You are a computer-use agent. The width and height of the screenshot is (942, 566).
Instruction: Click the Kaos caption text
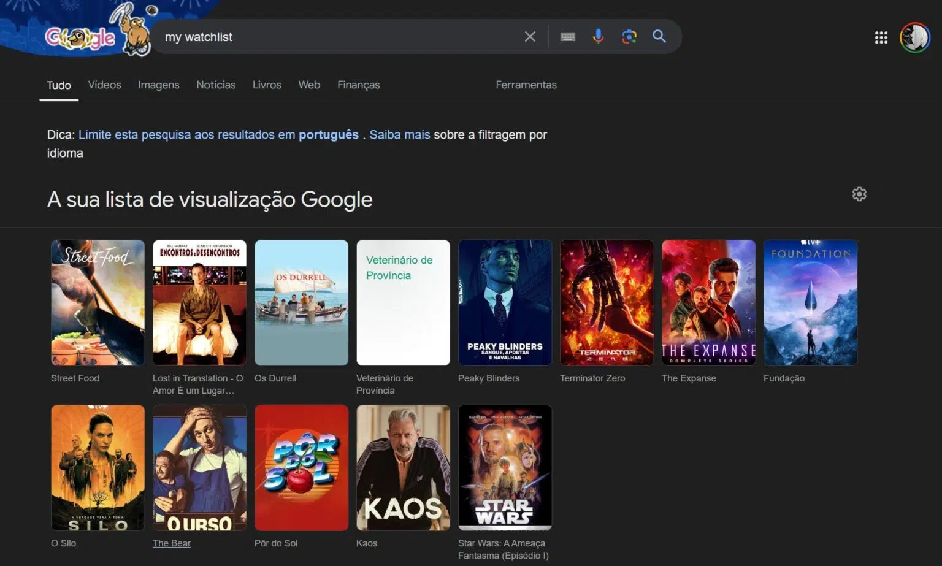pos(367,543)
